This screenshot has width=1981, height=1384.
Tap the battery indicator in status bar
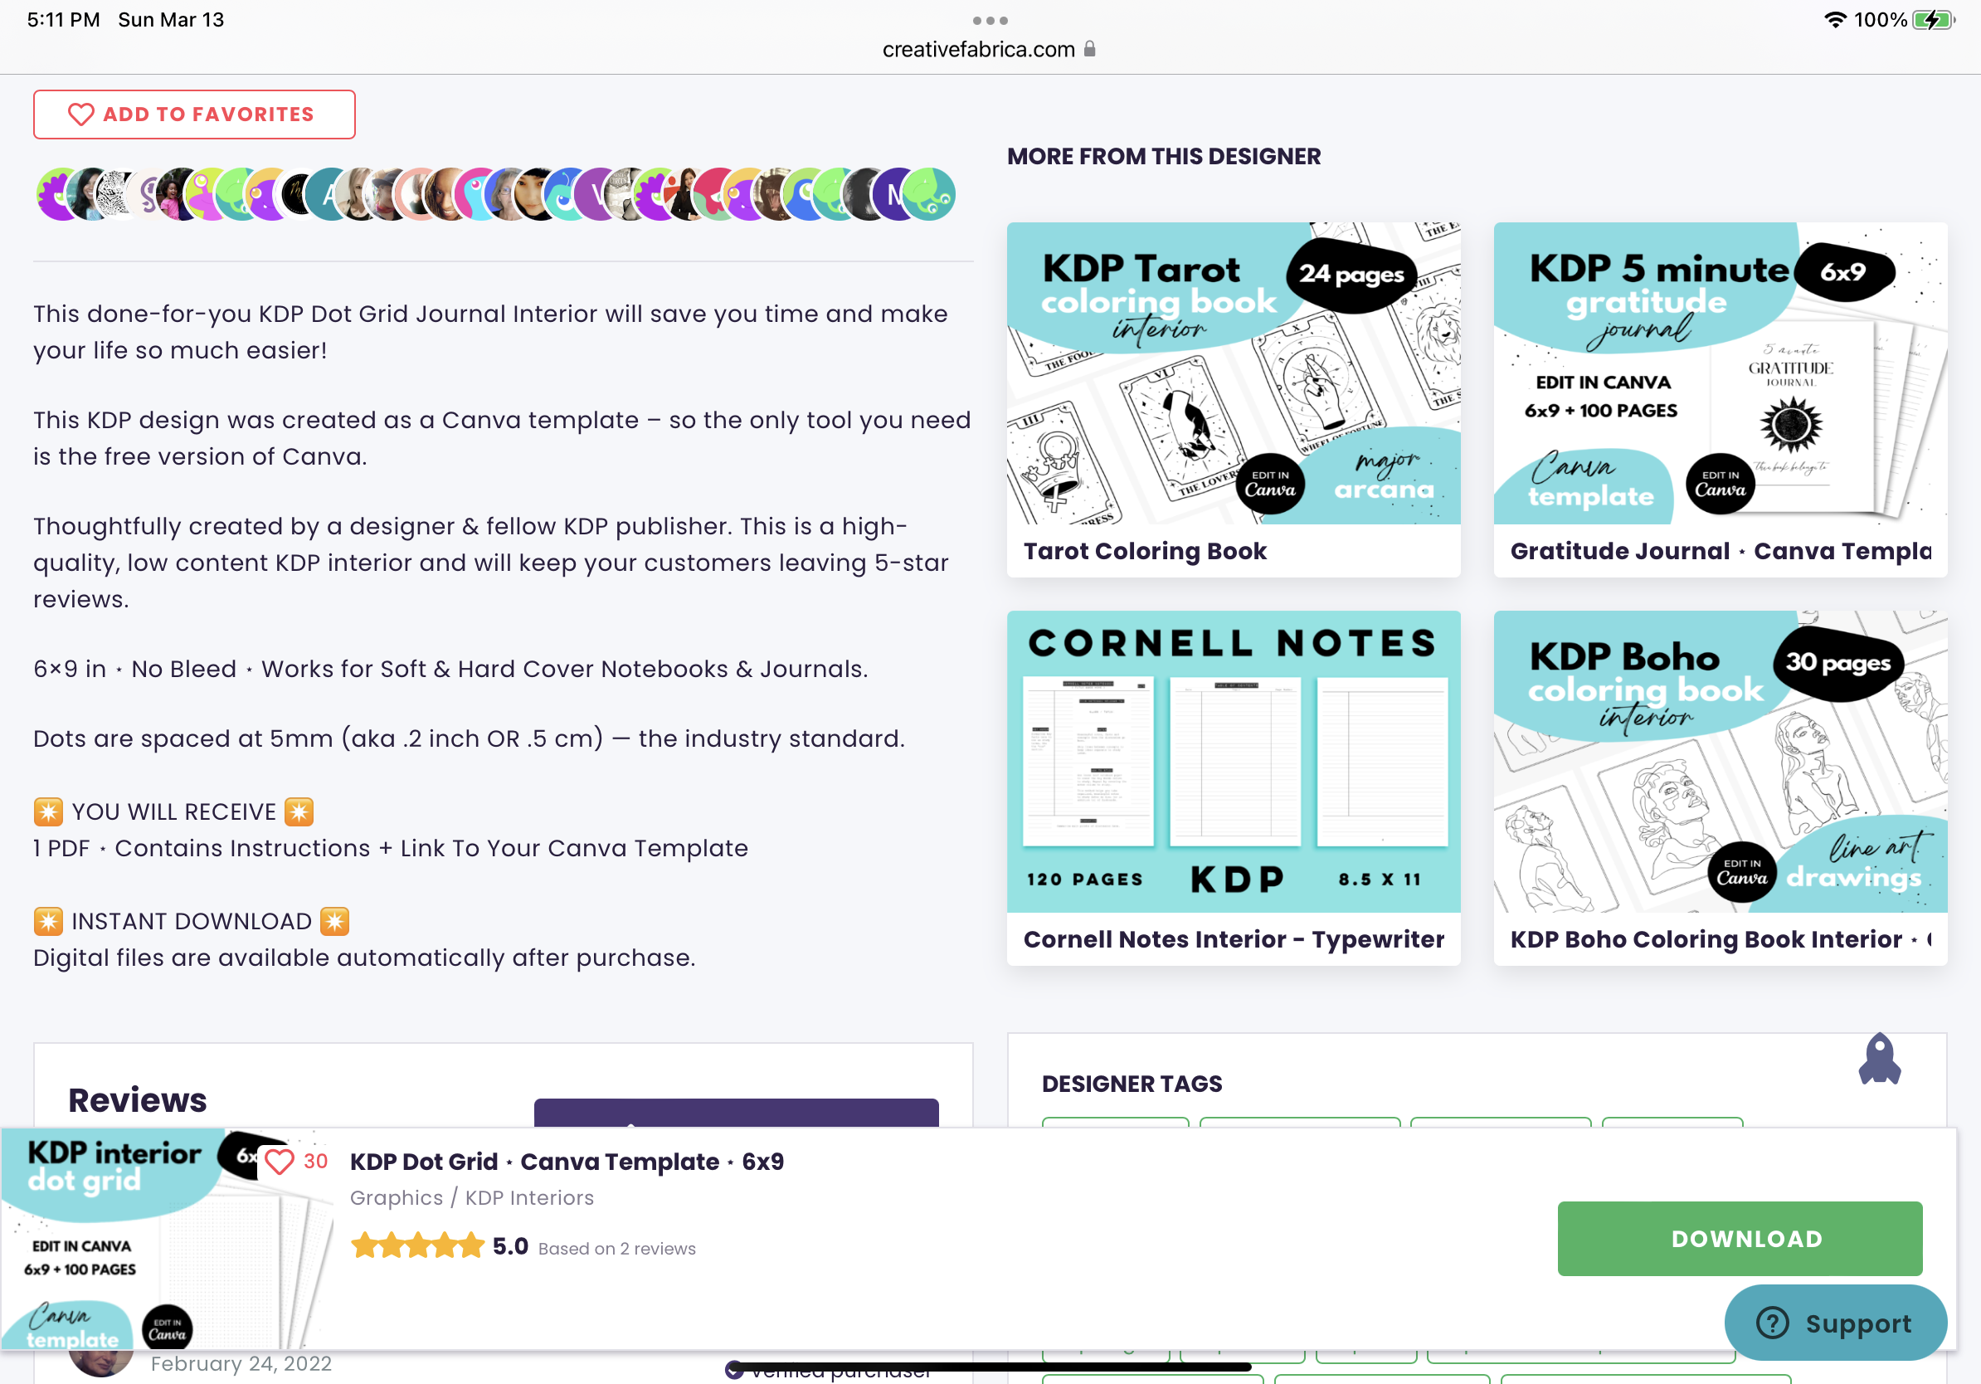tap(1933, 20)
